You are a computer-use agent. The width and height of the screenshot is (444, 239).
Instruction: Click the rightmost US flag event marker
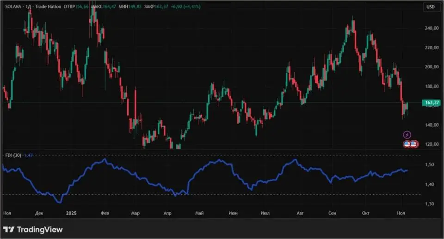414,144
